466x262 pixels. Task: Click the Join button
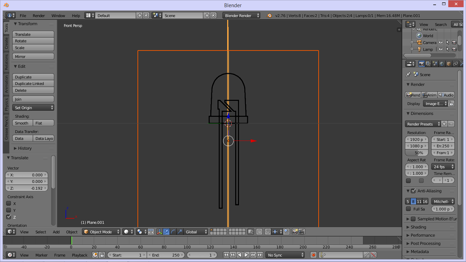click(33, 99)
